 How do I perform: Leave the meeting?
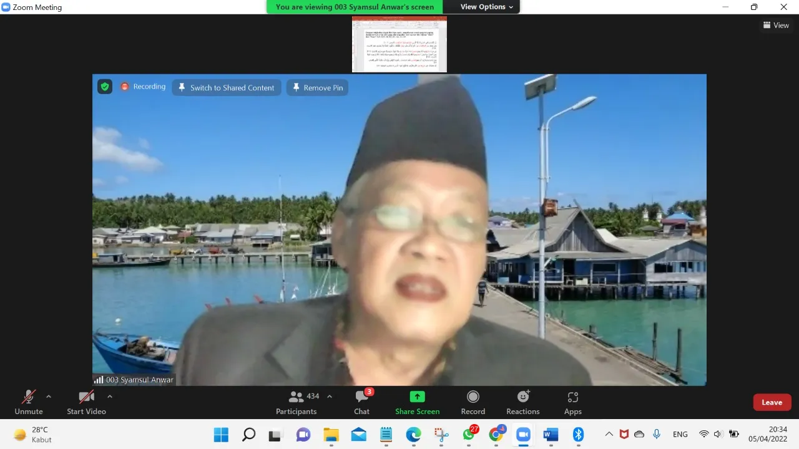772,402
